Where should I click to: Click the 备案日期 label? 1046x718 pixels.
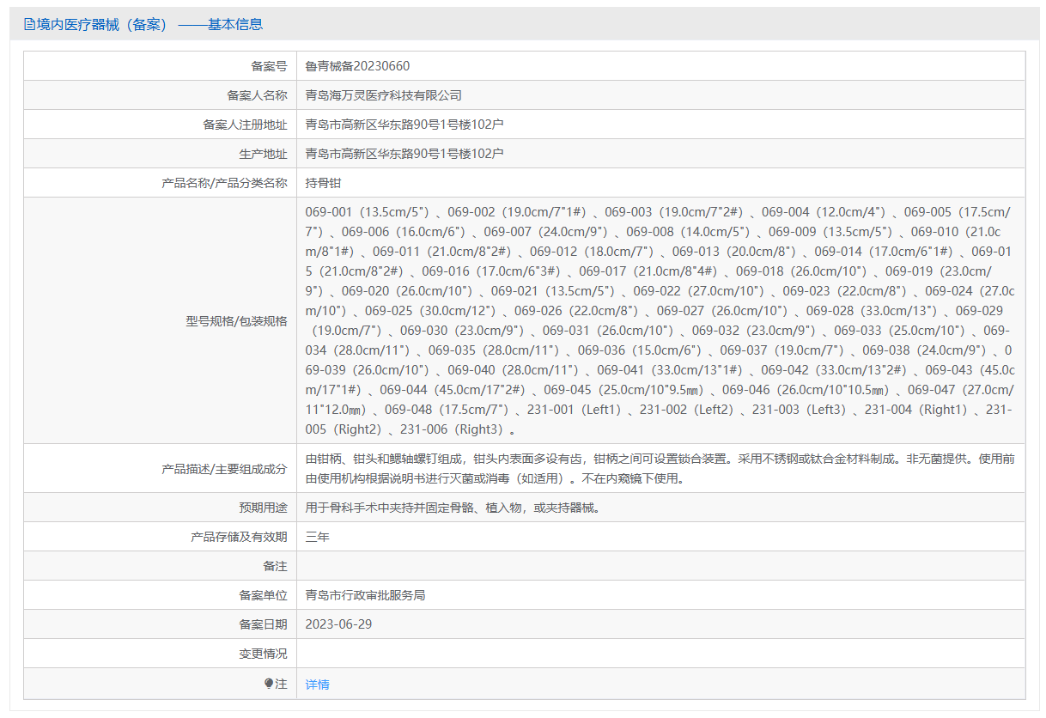click(x=263, y=624)
